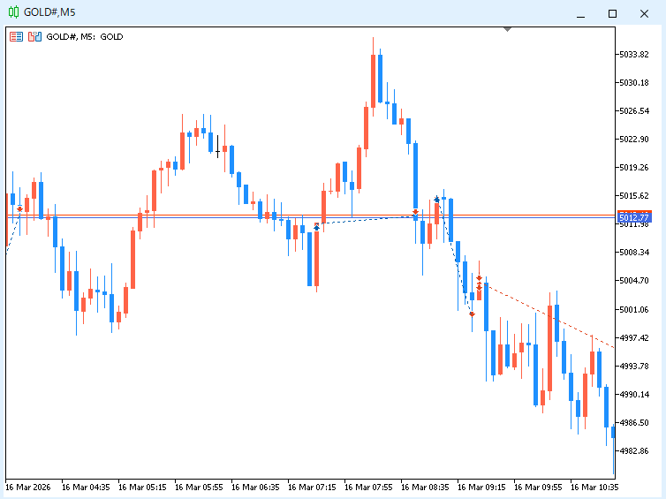This screenshot has width=666, height=499.
Task: Click the green candlestick icon in title bar
Action: pyautogui.click(x=14, y=12)
